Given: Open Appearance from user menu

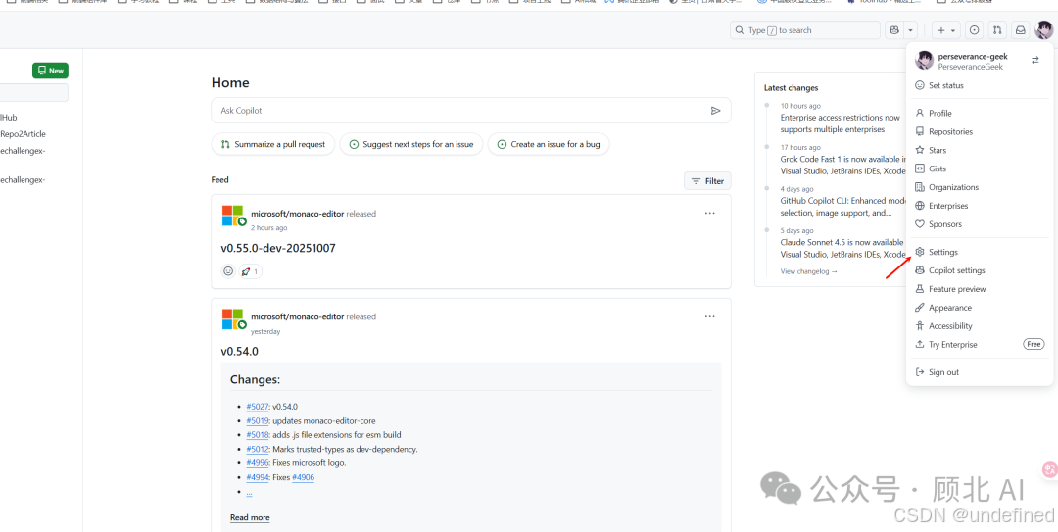Looking at the screenshot, I should [x=978, y=308].
